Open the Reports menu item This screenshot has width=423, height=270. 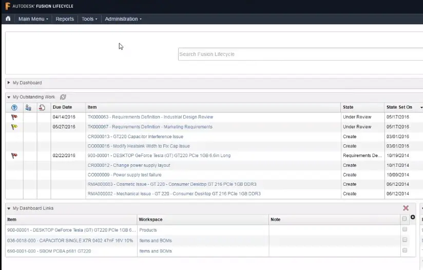tap(65, 19)
